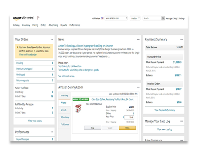Click the Amazon Seller Central logo

[x=24, y=18]
